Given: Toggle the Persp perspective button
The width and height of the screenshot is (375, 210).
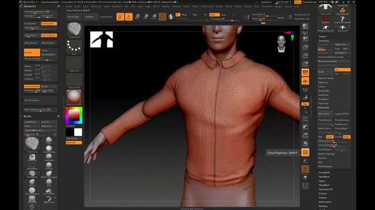Looking at the screenshot, I should [x=305, y=72].
